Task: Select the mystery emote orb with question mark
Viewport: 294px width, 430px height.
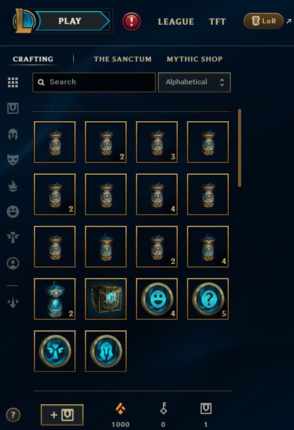Action: pos(208,299)
